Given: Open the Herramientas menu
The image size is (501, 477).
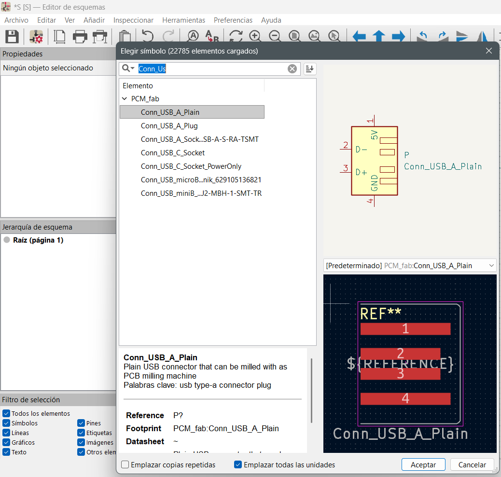Looking at the screenshot, I should point(183,20).
